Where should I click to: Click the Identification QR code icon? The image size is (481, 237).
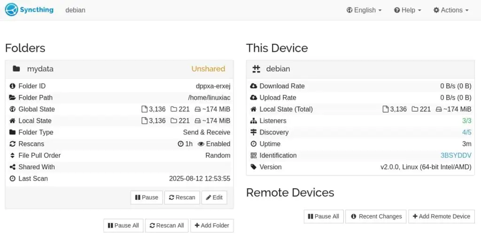[x=254, y=156]
